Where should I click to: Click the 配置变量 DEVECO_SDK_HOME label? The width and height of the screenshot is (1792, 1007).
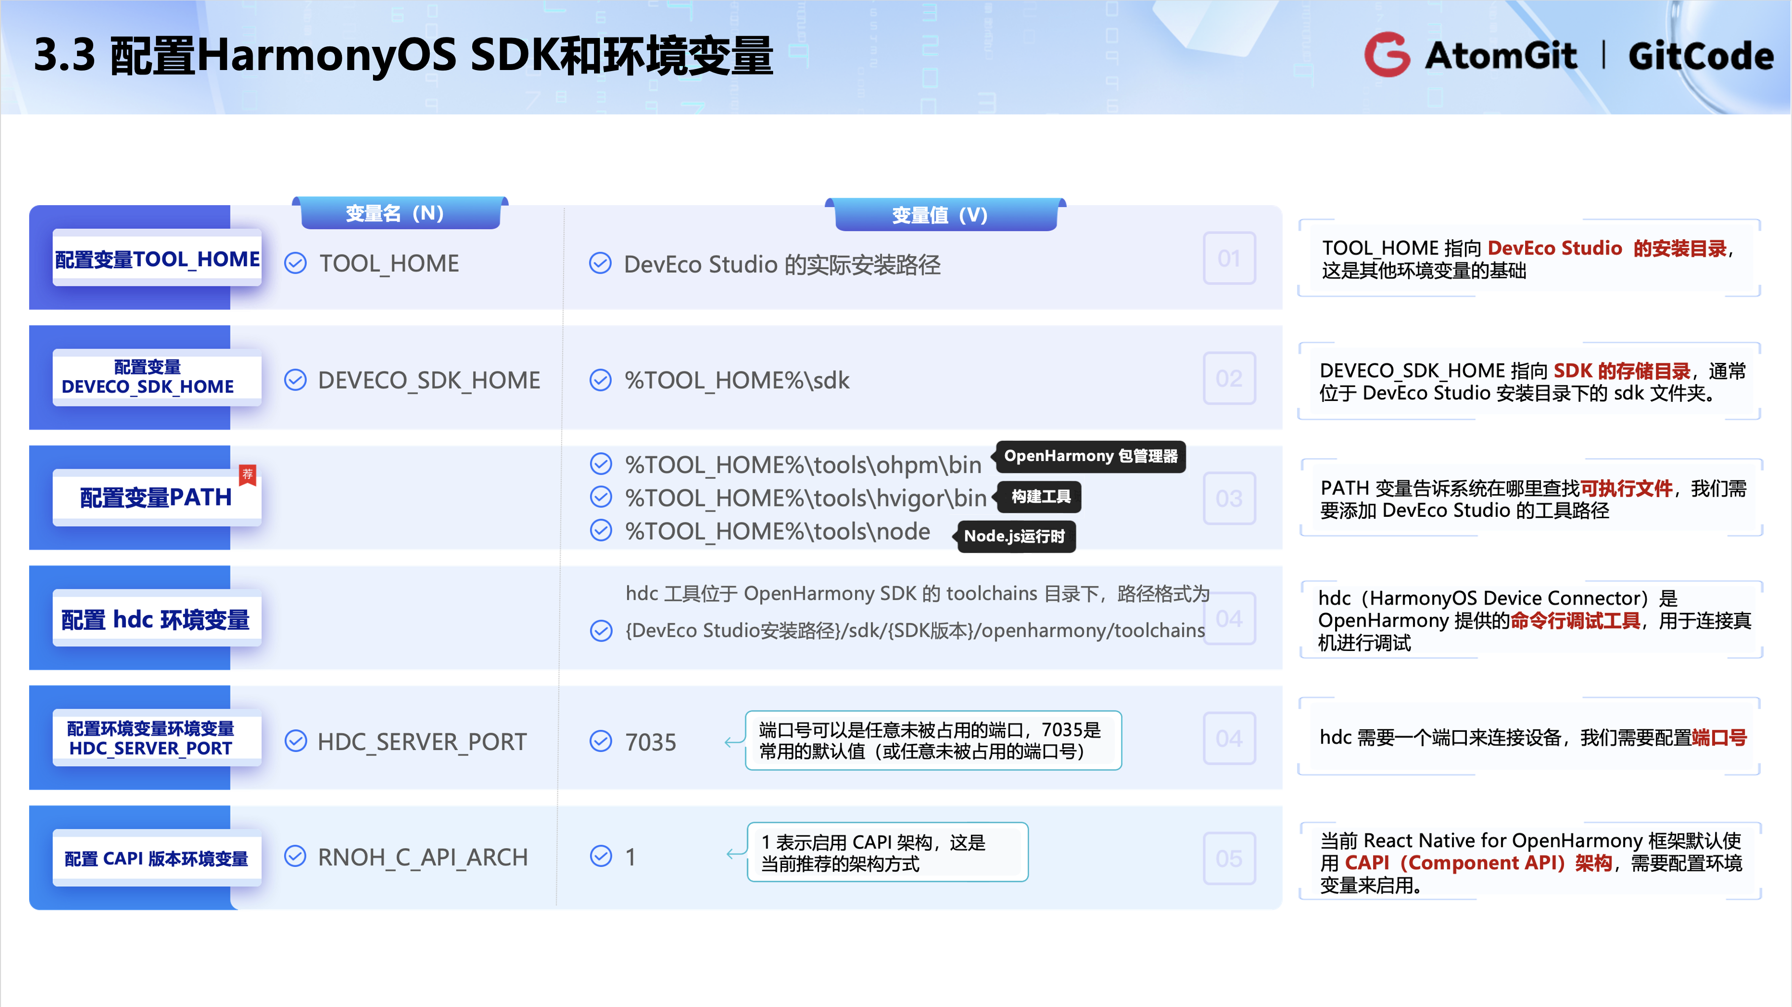tap(157, 378)
